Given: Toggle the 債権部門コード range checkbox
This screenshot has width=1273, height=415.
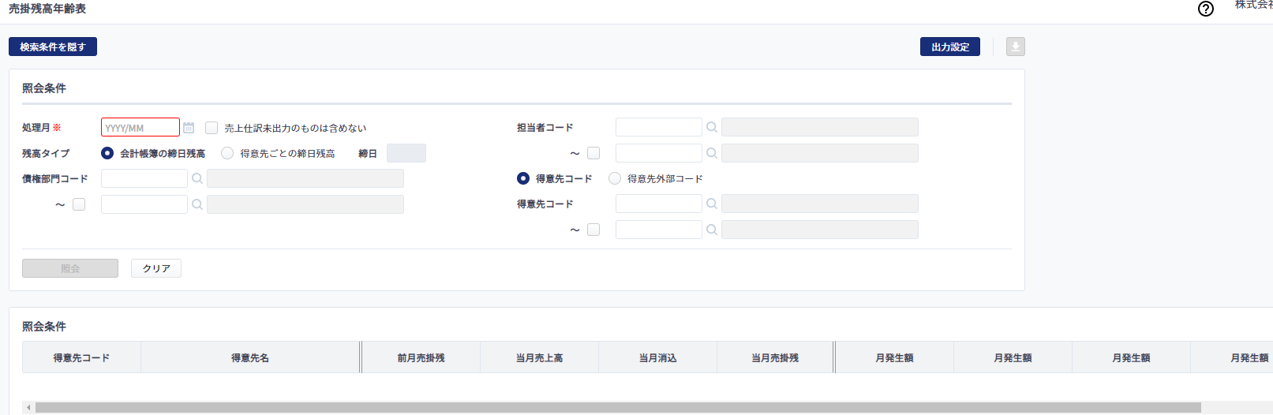Looking at the screenshot, I should (x=79, y=204).
